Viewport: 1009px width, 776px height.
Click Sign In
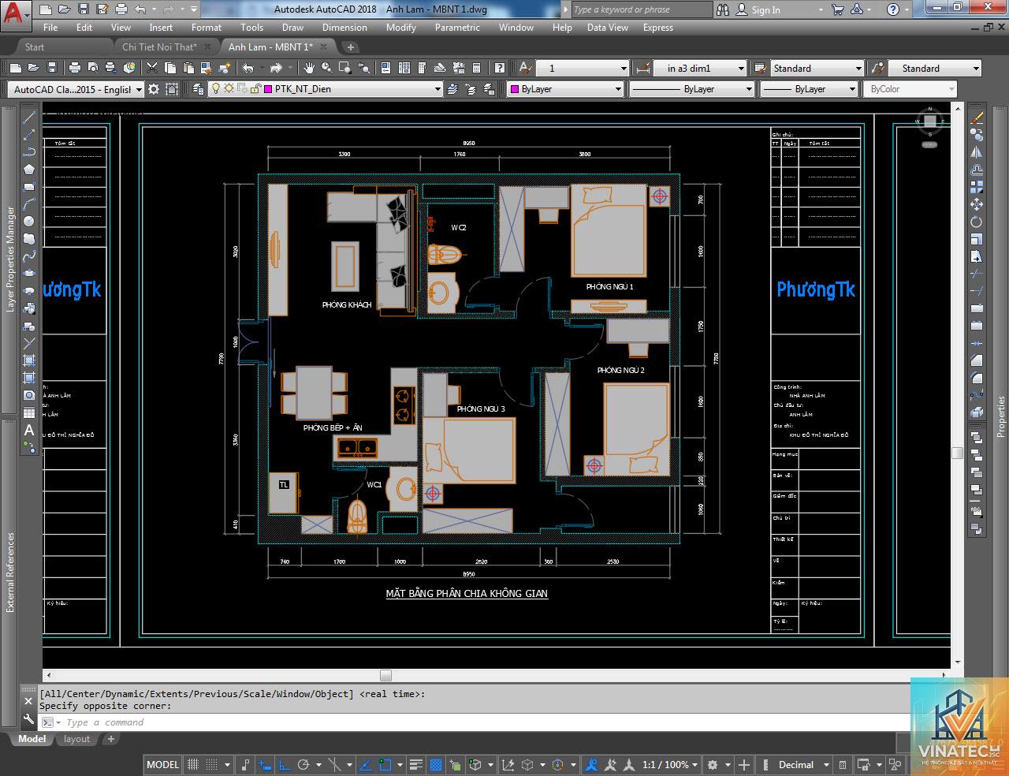[x=765, y=10]
